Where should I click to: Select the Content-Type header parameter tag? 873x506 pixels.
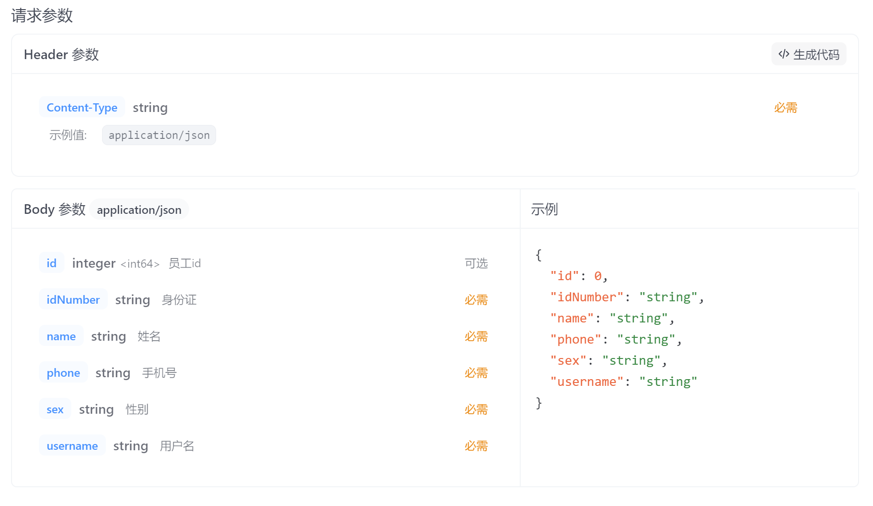pos(82,108)
